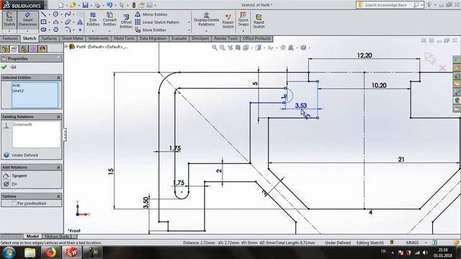461x259 pixels.
Task: Click the Offset Entities tool
Action: pos(126,21)
